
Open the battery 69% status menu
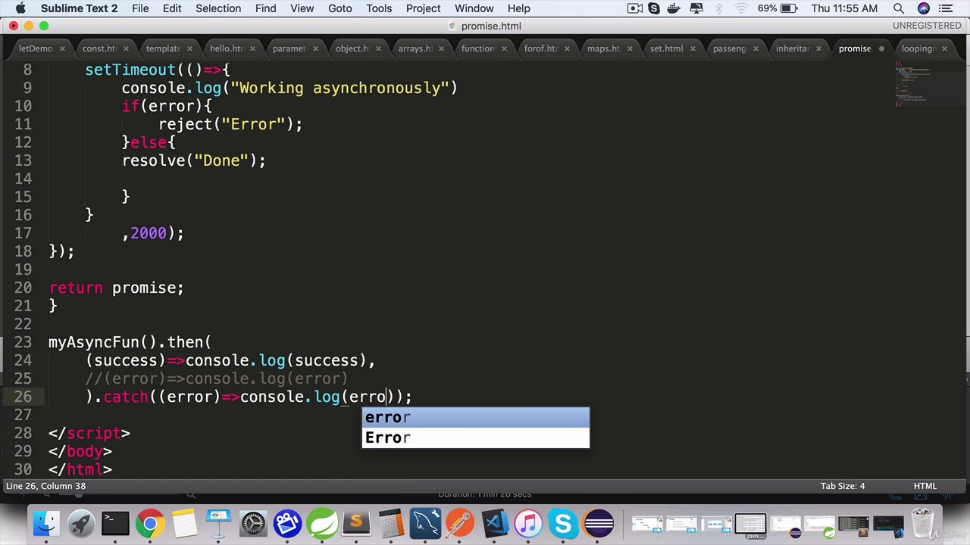click(778, 8)
